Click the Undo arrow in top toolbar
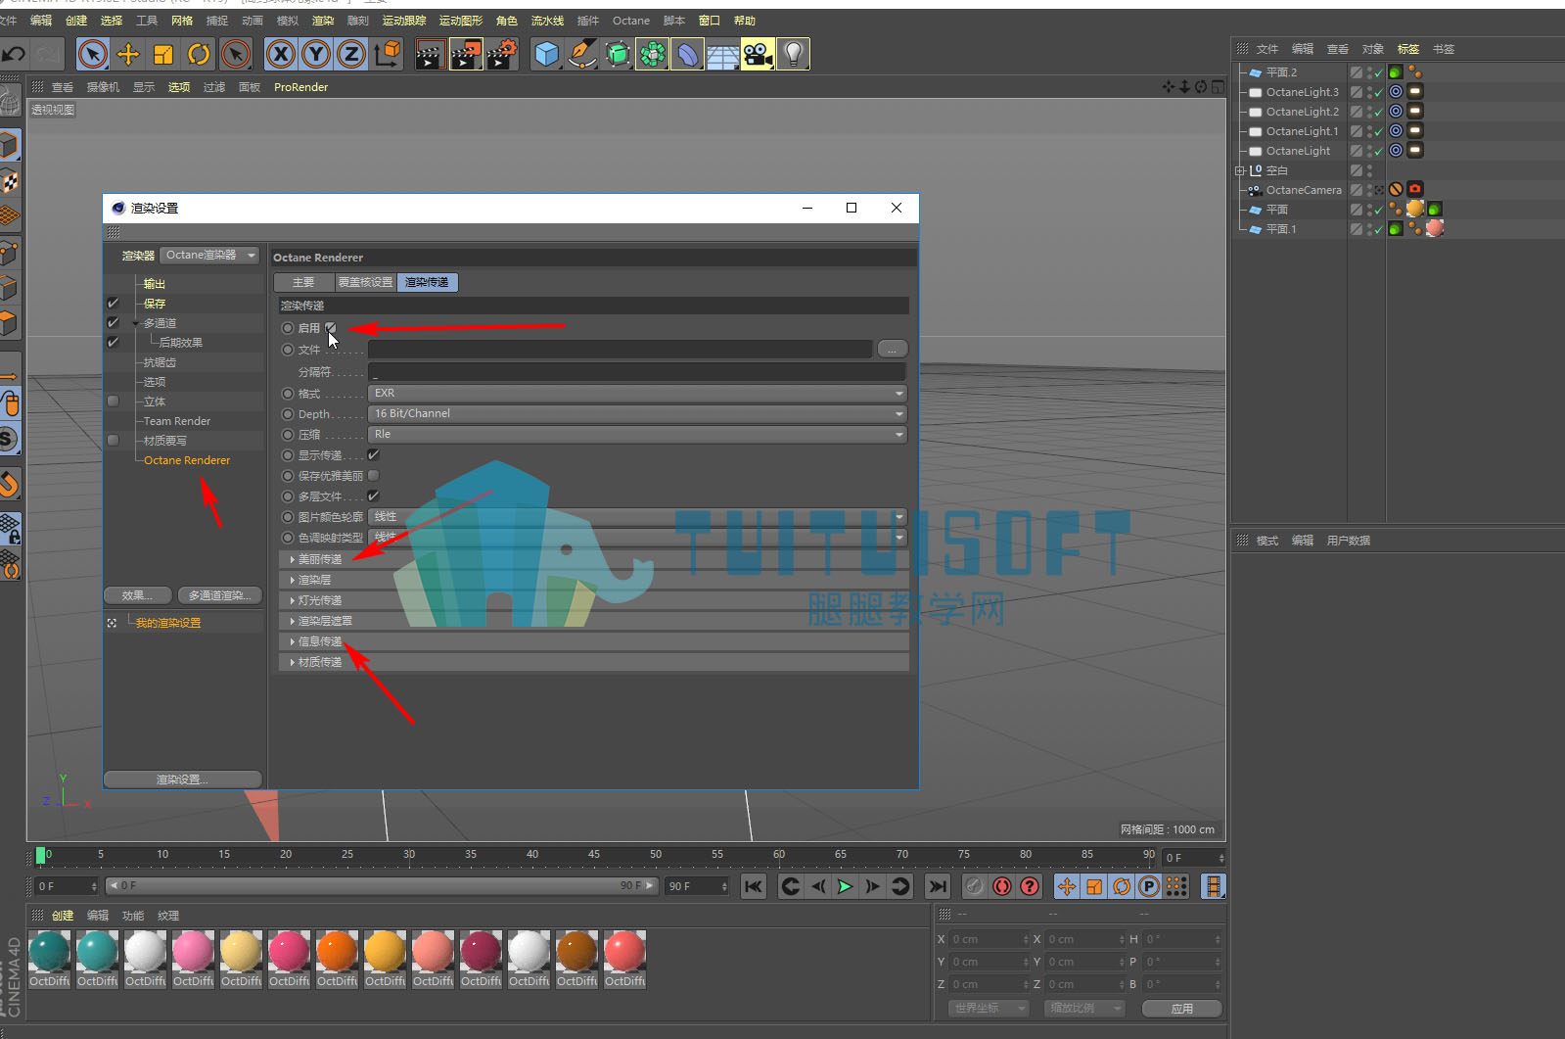 click(x=14, y=54)
